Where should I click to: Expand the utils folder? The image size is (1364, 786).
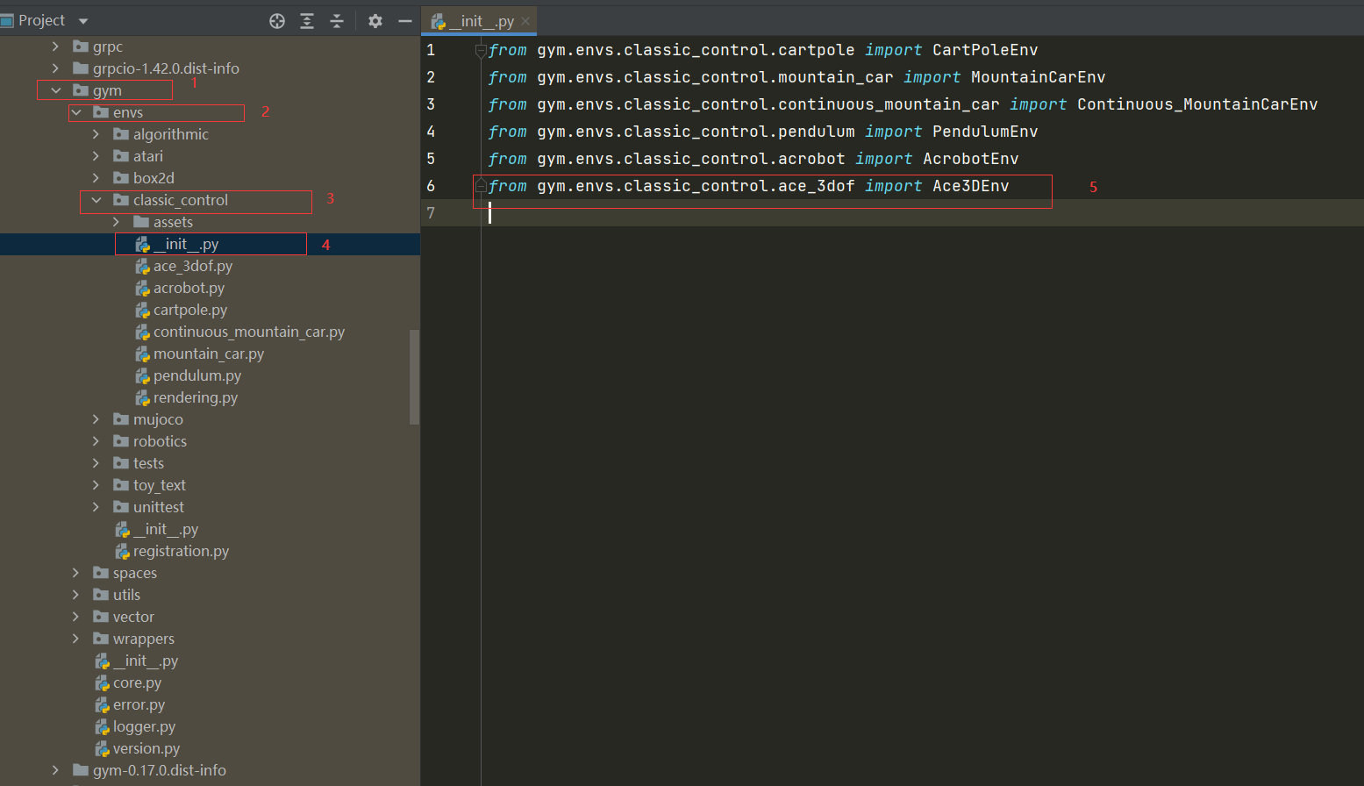[x=75, y=595]
